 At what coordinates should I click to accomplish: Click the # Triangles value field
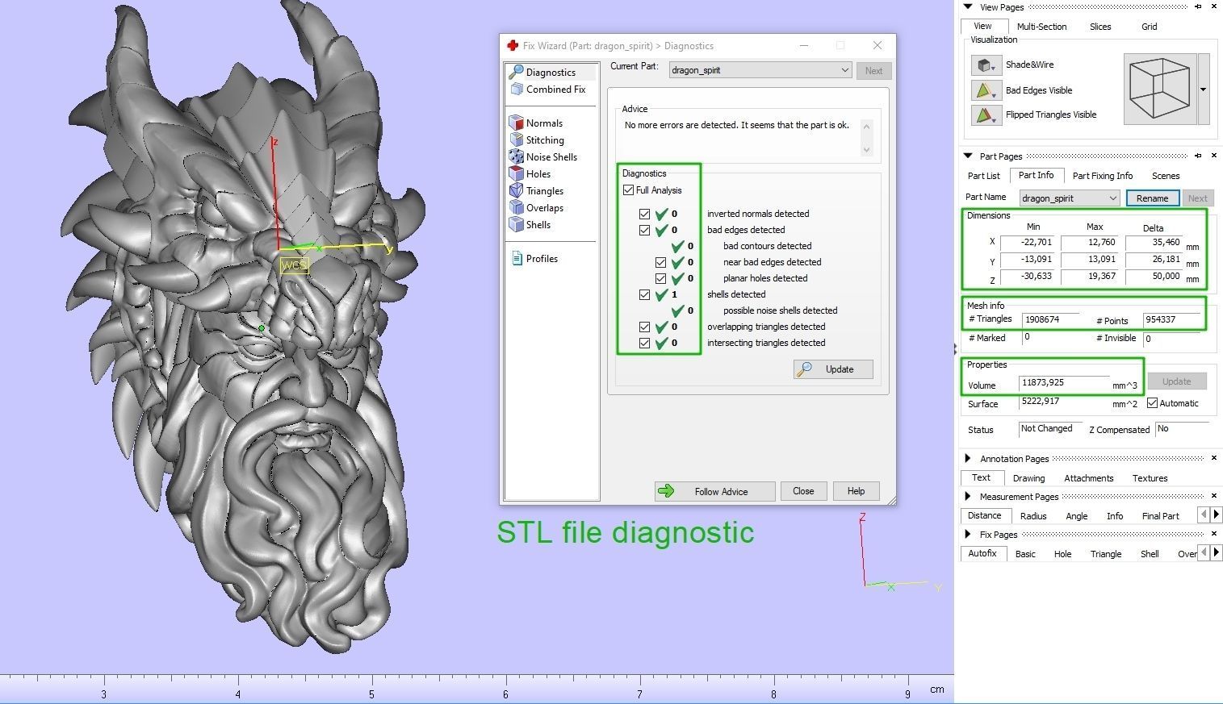coord(1050,320)
